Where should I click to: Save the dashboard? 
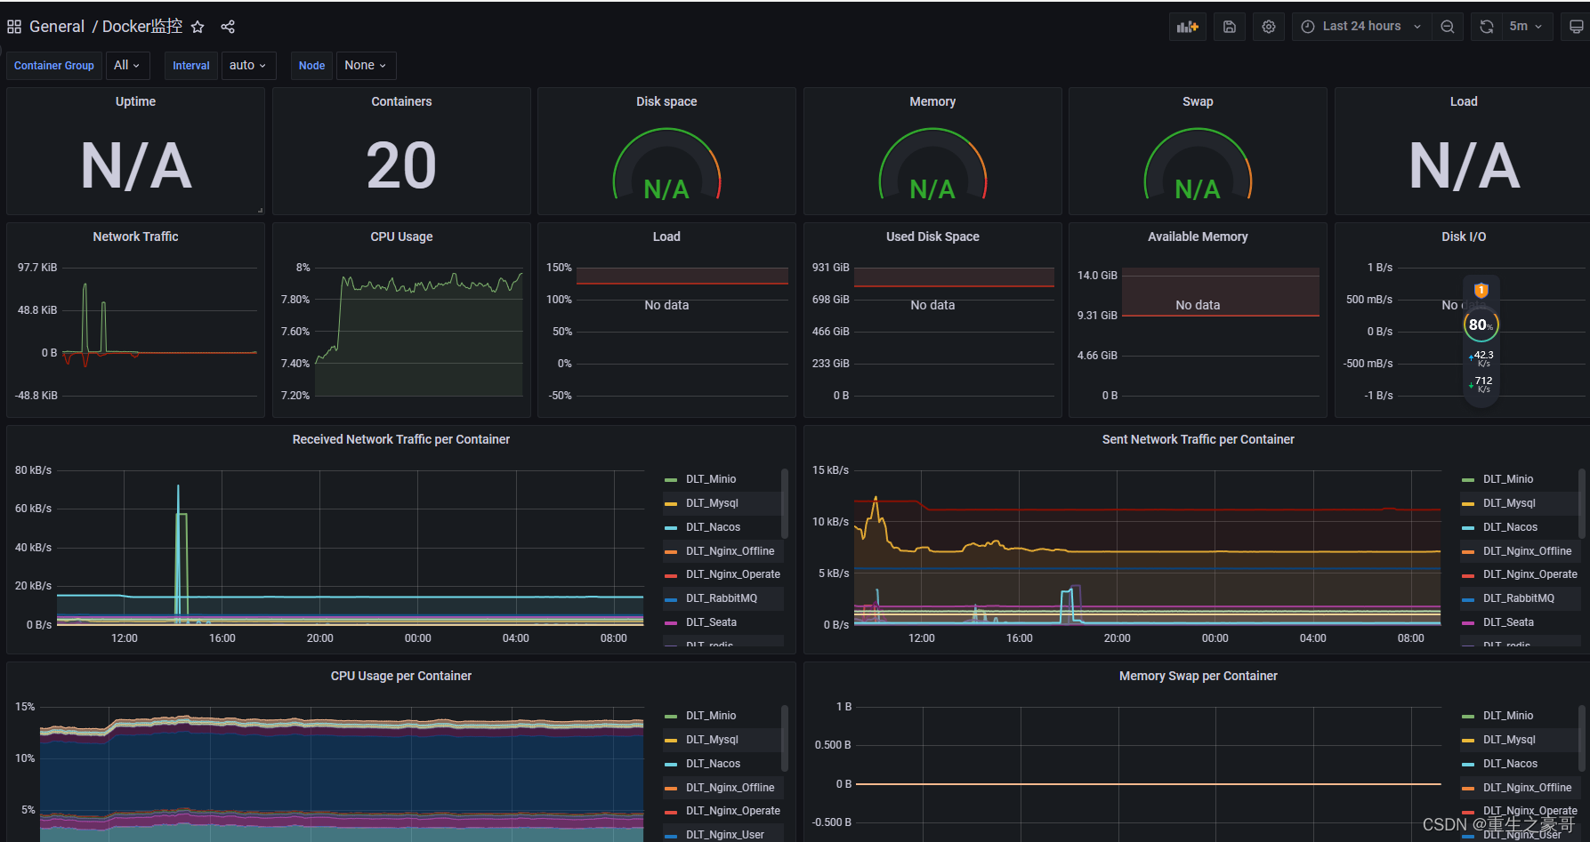[x=1229, y=27]
